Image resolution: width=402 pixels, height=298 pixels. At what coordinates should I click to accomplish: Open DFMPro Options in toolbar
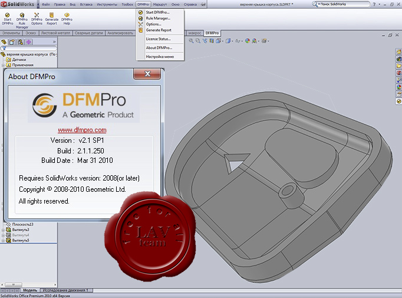pos(37,19)
